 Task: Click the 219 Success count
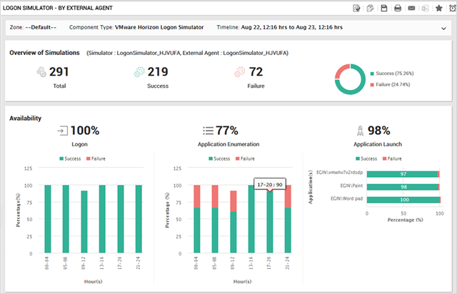(x=158, y=71)
